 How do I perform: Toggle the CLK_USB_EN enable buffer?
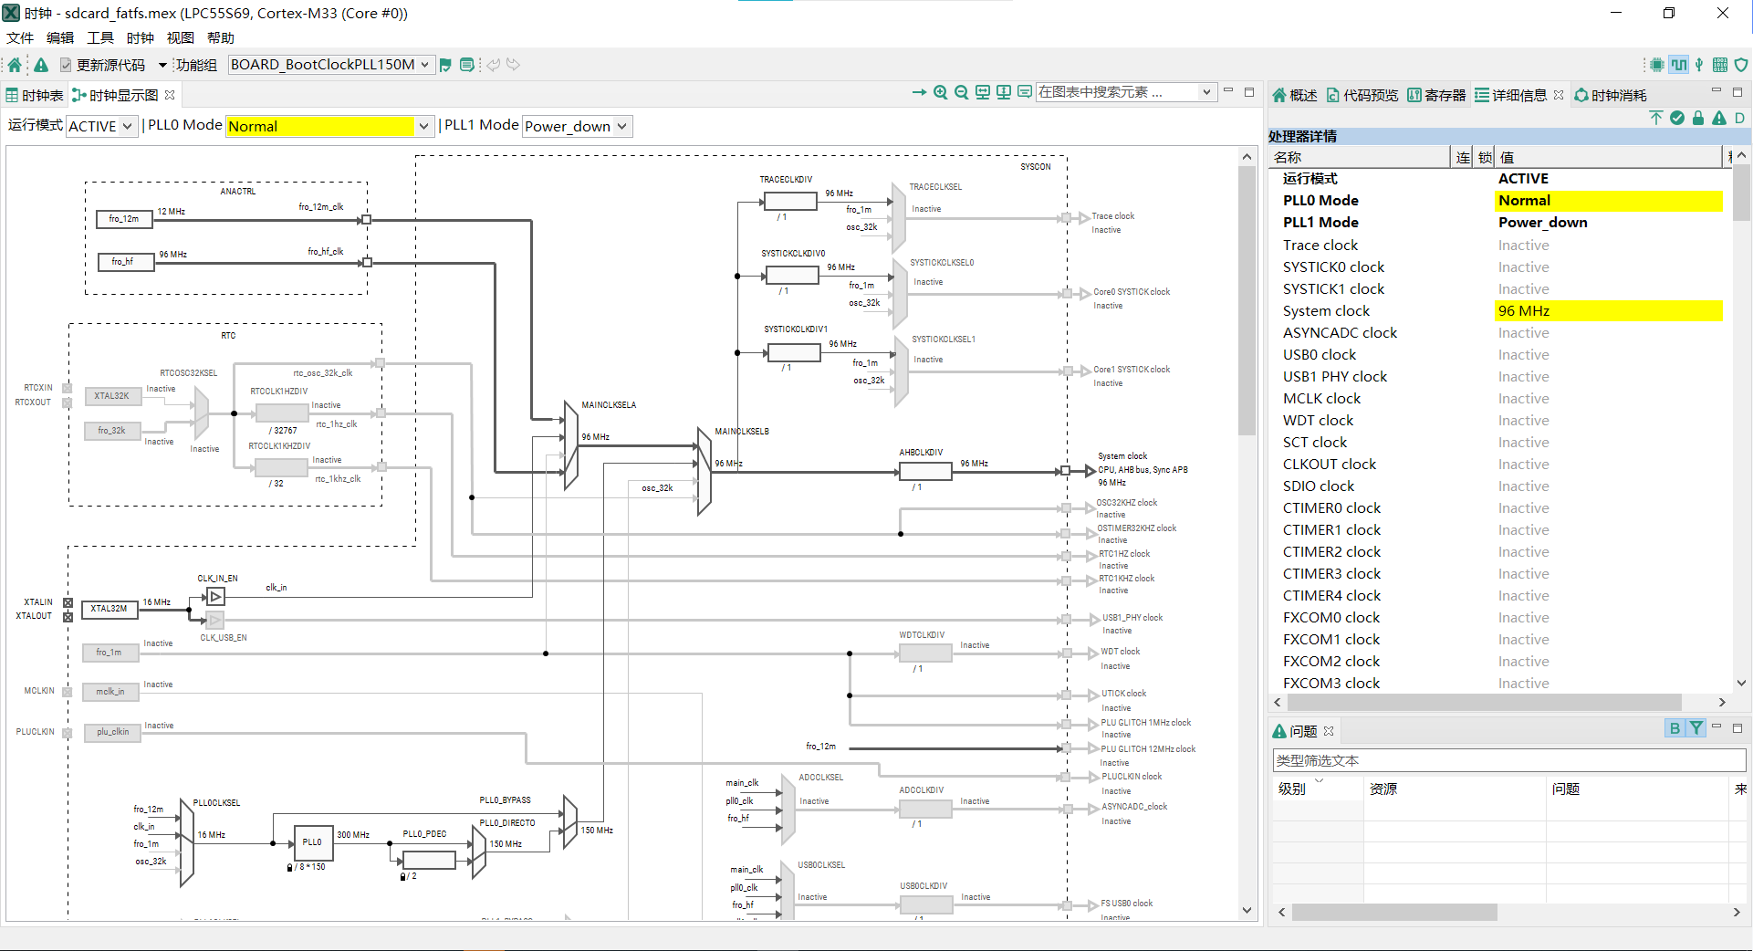coord(215,621)
